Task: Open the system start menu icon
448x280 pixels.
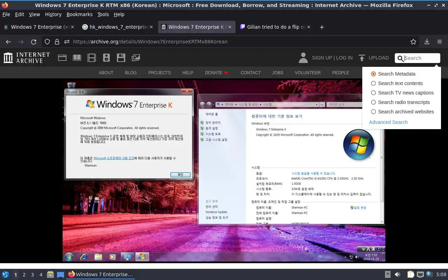Action: click(5, 275)
